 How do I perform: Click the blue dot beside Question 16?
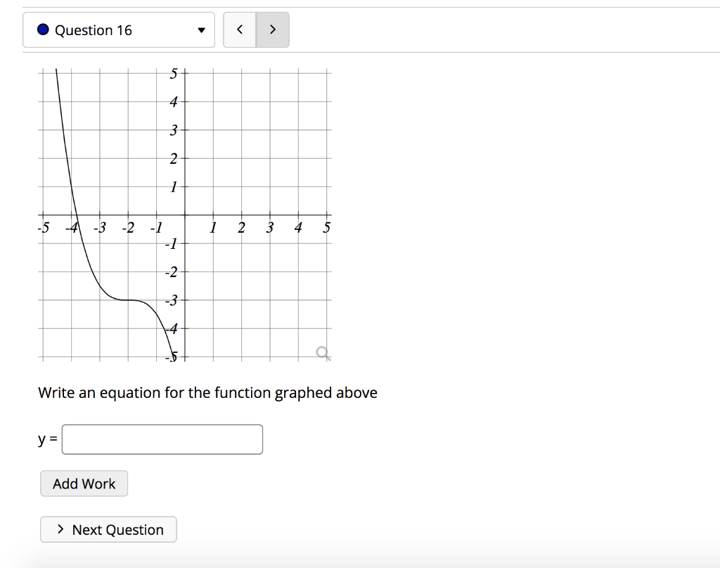click(43, 30)
